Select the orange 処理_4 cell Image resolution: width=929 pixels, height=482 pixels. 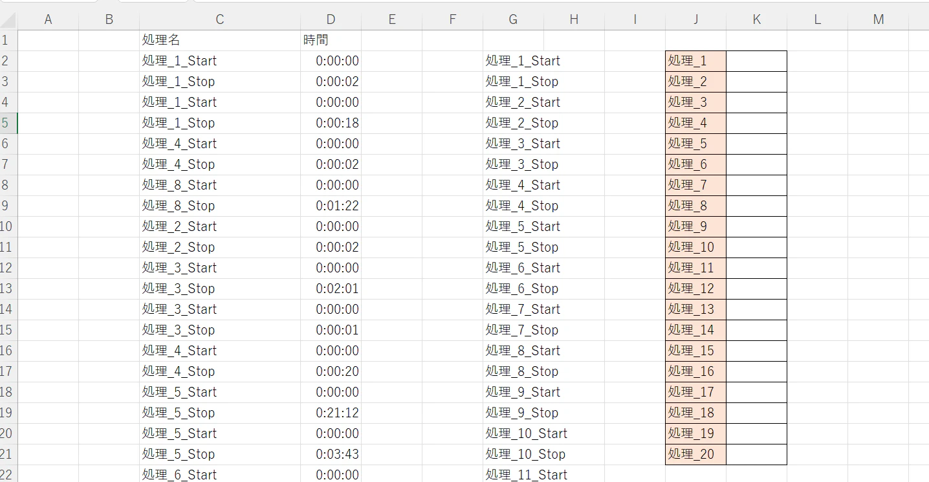click(x=695, y=123)
